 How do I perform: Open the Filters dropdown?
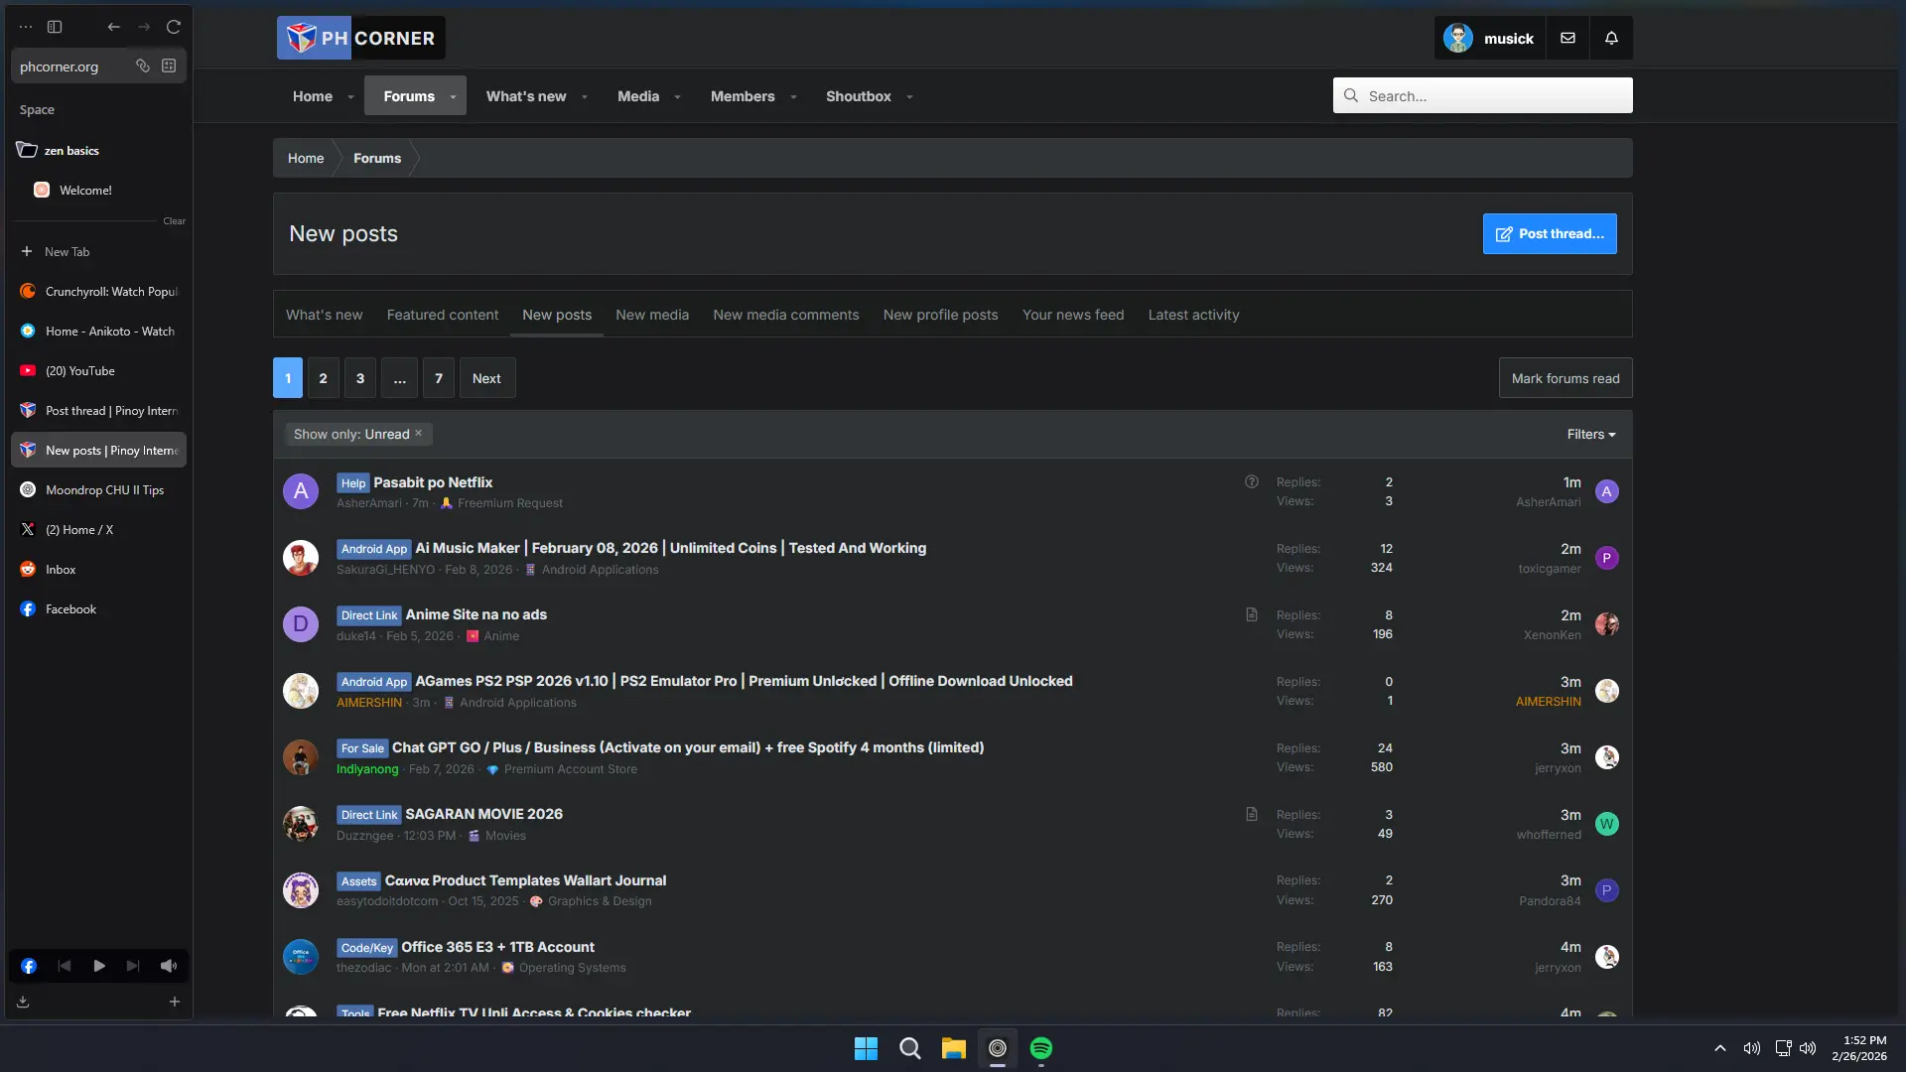pyautogui.click(x=1591, y=435)
